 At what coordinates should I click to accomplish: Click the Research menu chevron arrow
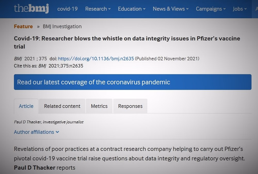pos(109,9)
